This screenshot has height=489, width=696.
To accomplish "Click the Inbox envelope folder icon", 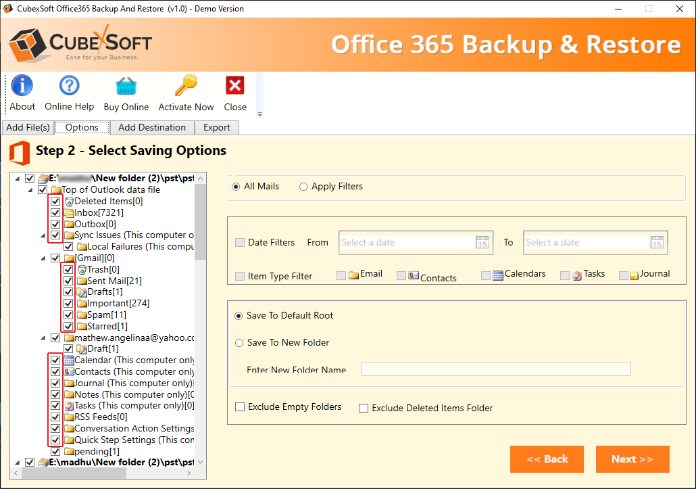I will [69, 213].
